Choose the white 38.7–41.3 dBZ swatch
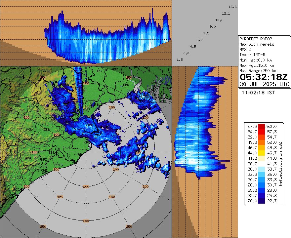 click(261, 164)
